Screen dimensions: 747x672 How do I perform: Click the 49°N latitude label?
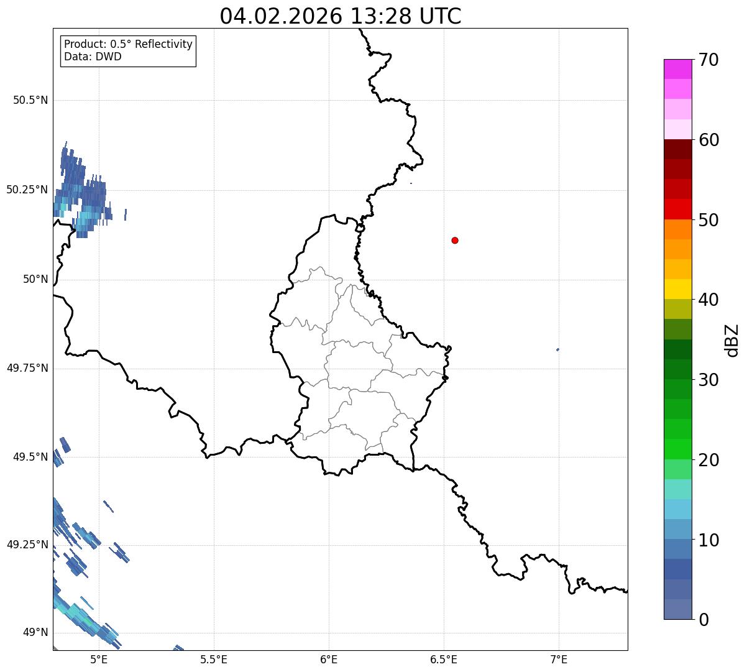[x=35, y=632]
